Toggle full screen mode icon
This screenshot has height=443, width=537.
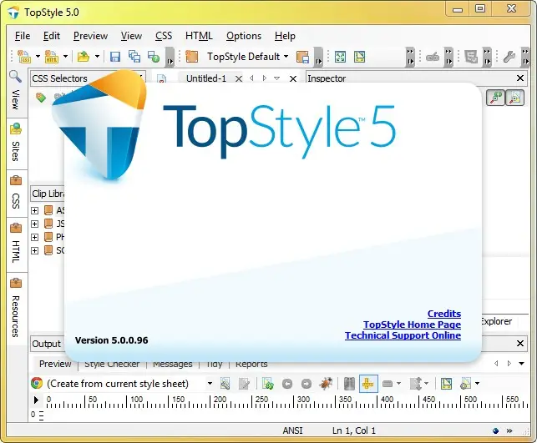tap(340, 57)
